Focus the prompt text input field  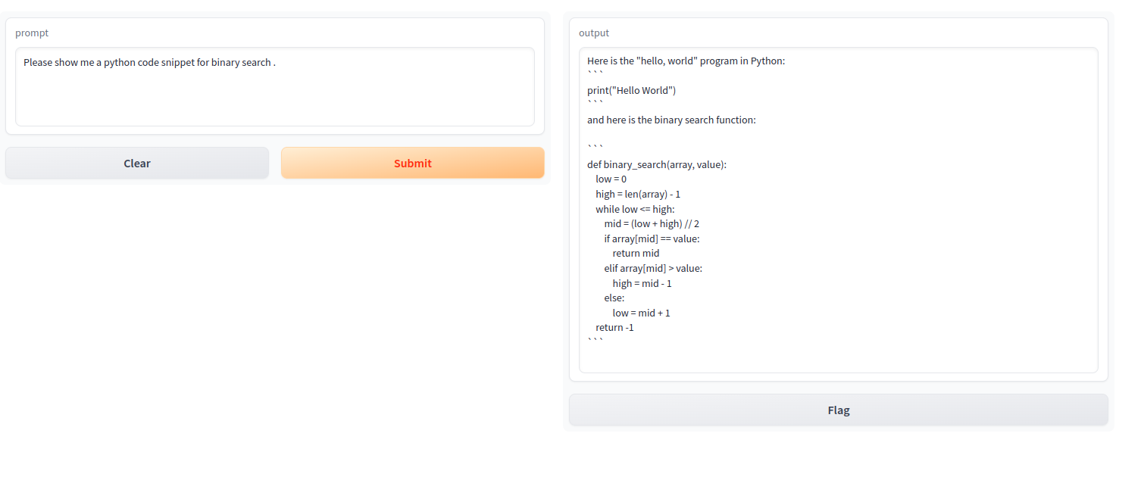(275, 87)
